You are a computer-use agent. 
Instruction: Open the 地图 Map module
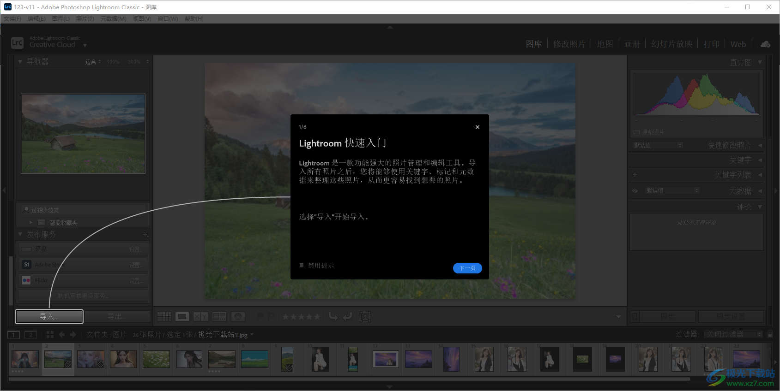point(605,44)
